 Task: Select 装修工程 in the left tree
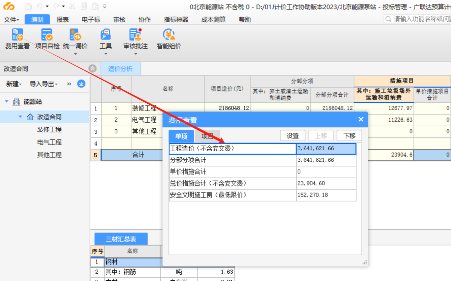(x=49, y=130)
